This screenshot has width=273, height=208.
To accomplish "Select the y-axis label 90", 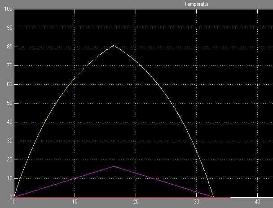I will pos(8,28).
